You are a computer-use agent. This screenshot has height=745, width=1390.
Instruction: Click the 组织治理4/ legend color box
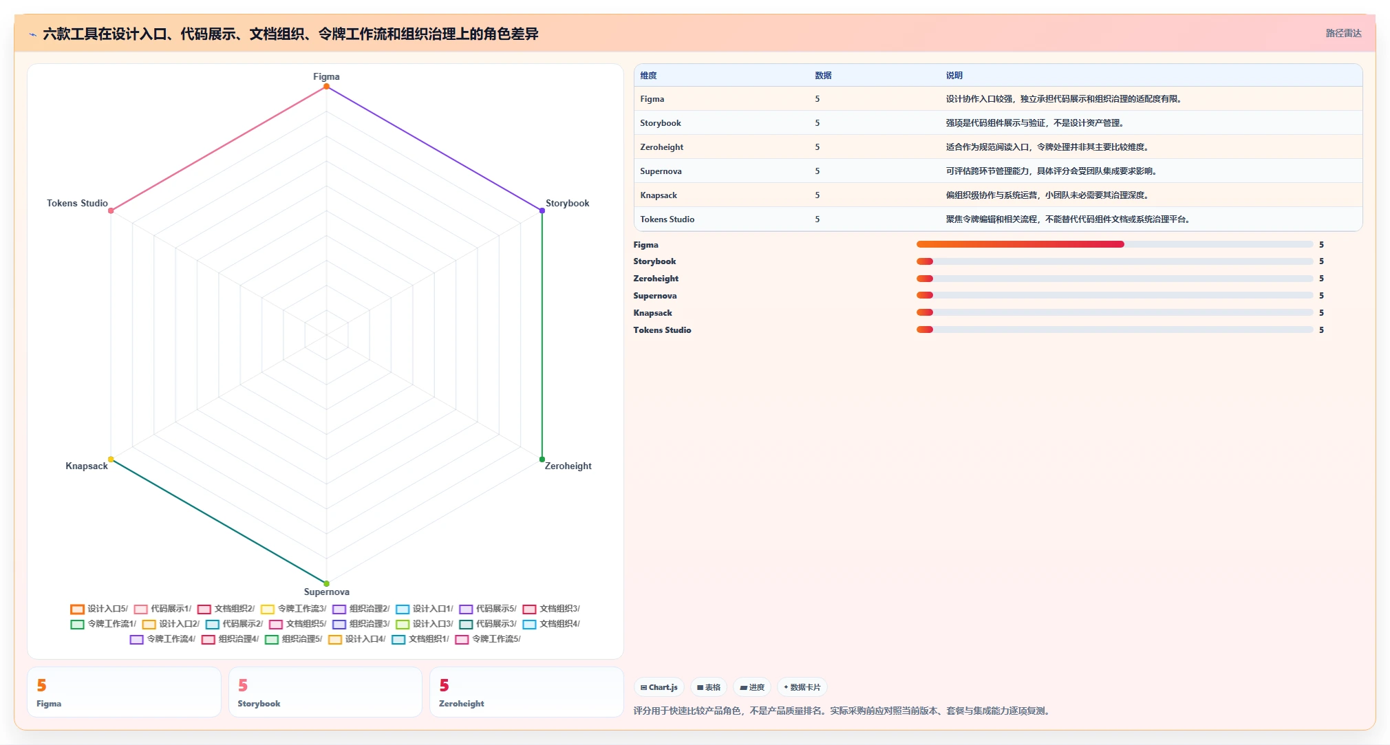pos(208,640)
